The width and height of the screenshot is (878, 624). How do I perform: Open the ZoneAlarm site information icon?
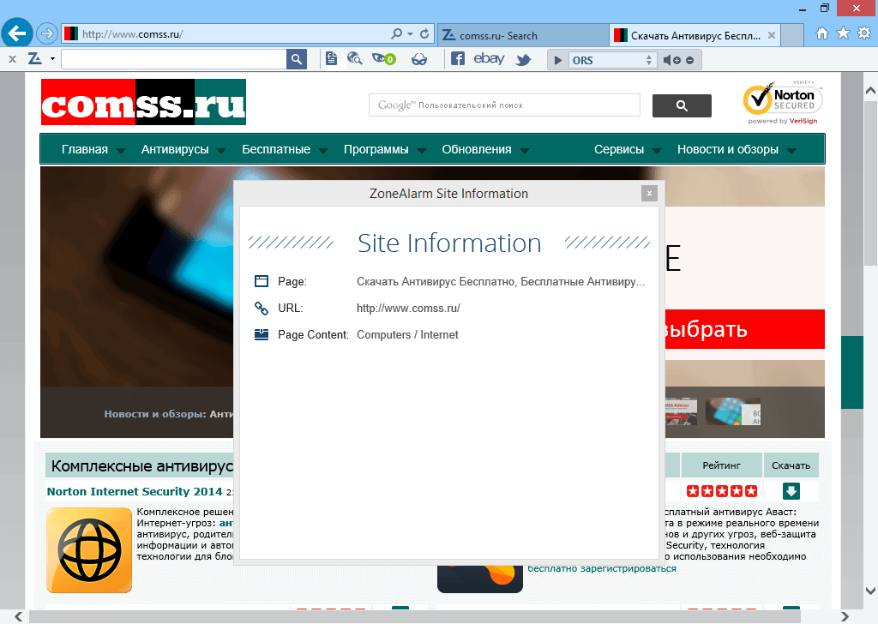pyautogui.click(x=331, y=59)
